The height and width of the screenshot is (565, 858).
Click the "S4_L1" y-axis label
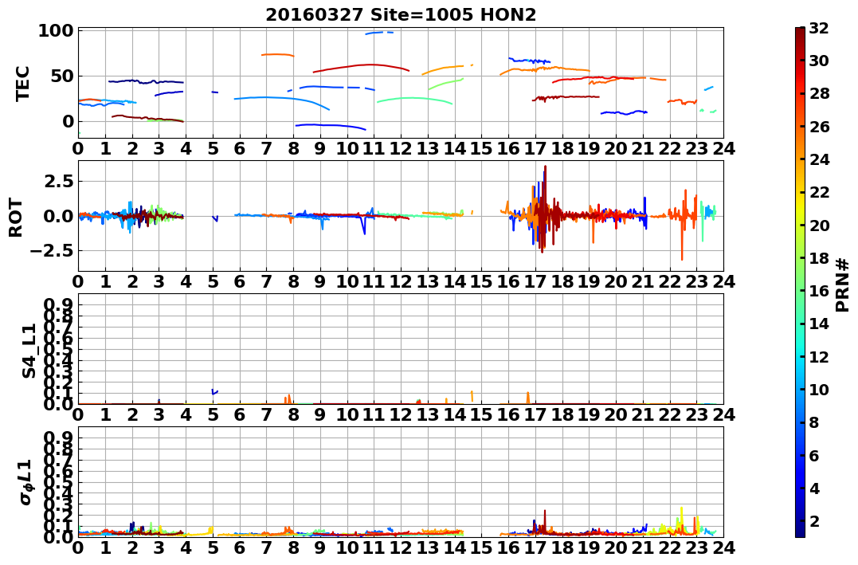29,351
